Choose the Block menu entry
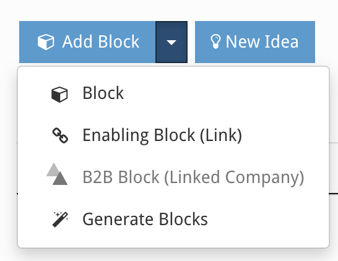The height and width of the screenshot is (261, 338). 173,93
